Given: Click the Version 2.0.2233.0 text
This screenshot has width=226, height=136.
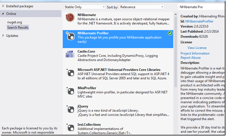Looking at the screenshot, I should [x=194, y=26].
